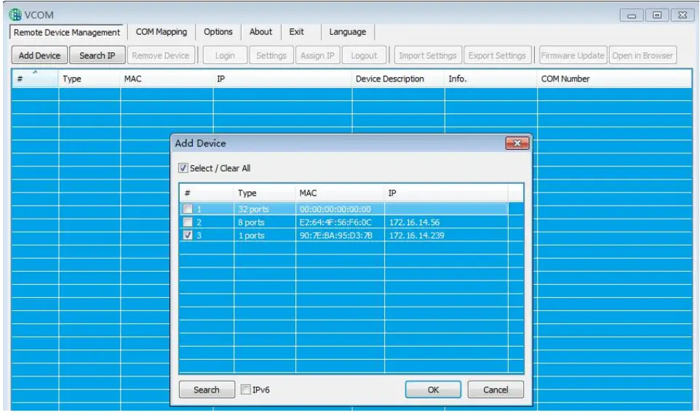Viewport: 700px width, 415px height.
Task: Click the Open in Browser toolbar button
Action: coord(643,55)
